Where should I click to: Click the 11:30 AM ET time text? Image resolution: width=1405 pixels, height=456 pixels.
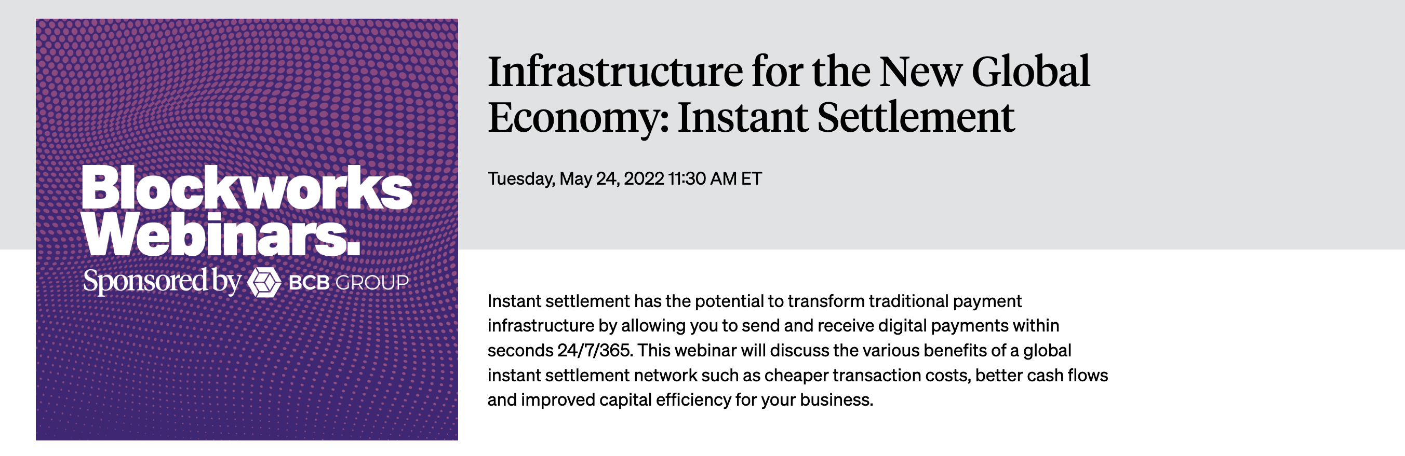715,178
